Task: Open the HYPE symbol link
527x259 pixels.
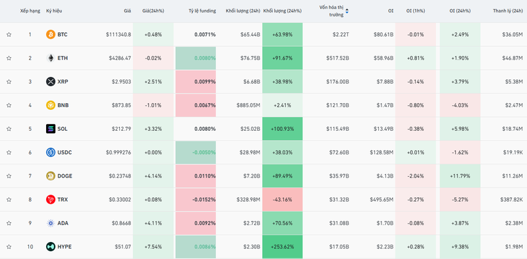Action: [65, 247]
